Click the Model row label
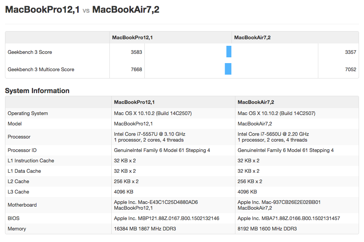The height and width of the screenshot is (242, 364). (x=15, y=124)
